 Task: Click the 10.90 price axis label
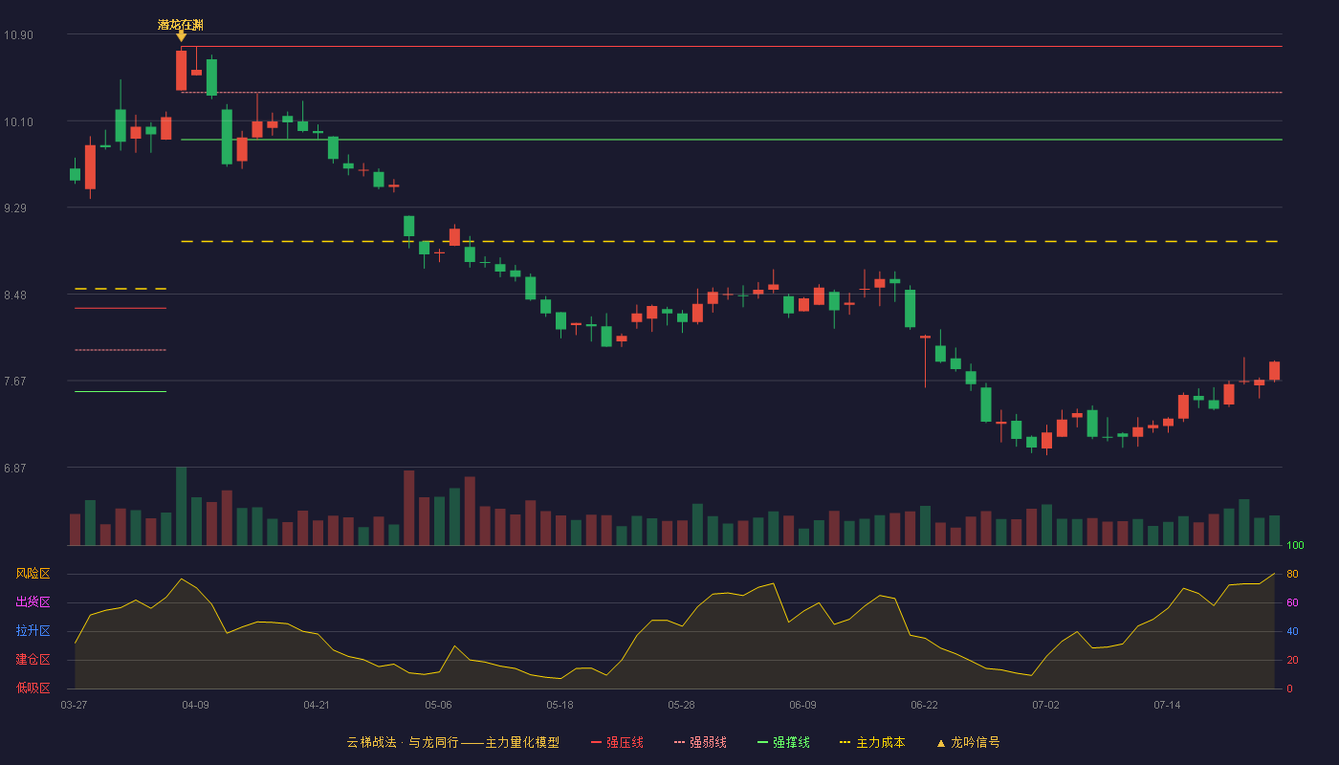(x=18, y=35)
